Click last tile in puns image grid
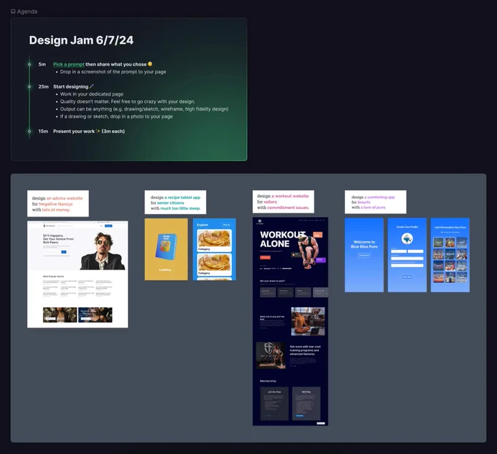The height and width of the screenshot is (454, 497). click(461, 277)
